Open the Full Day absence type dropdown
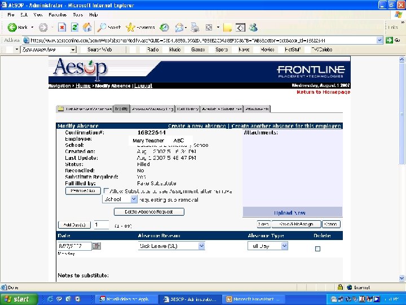This screenshot has height=305, width=406. click(x=284, y=246)
